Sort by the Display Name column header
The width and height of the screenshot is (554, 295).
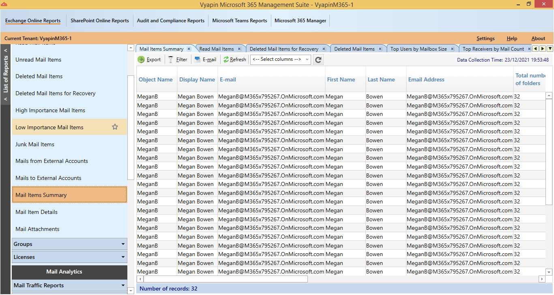point(197,79)
